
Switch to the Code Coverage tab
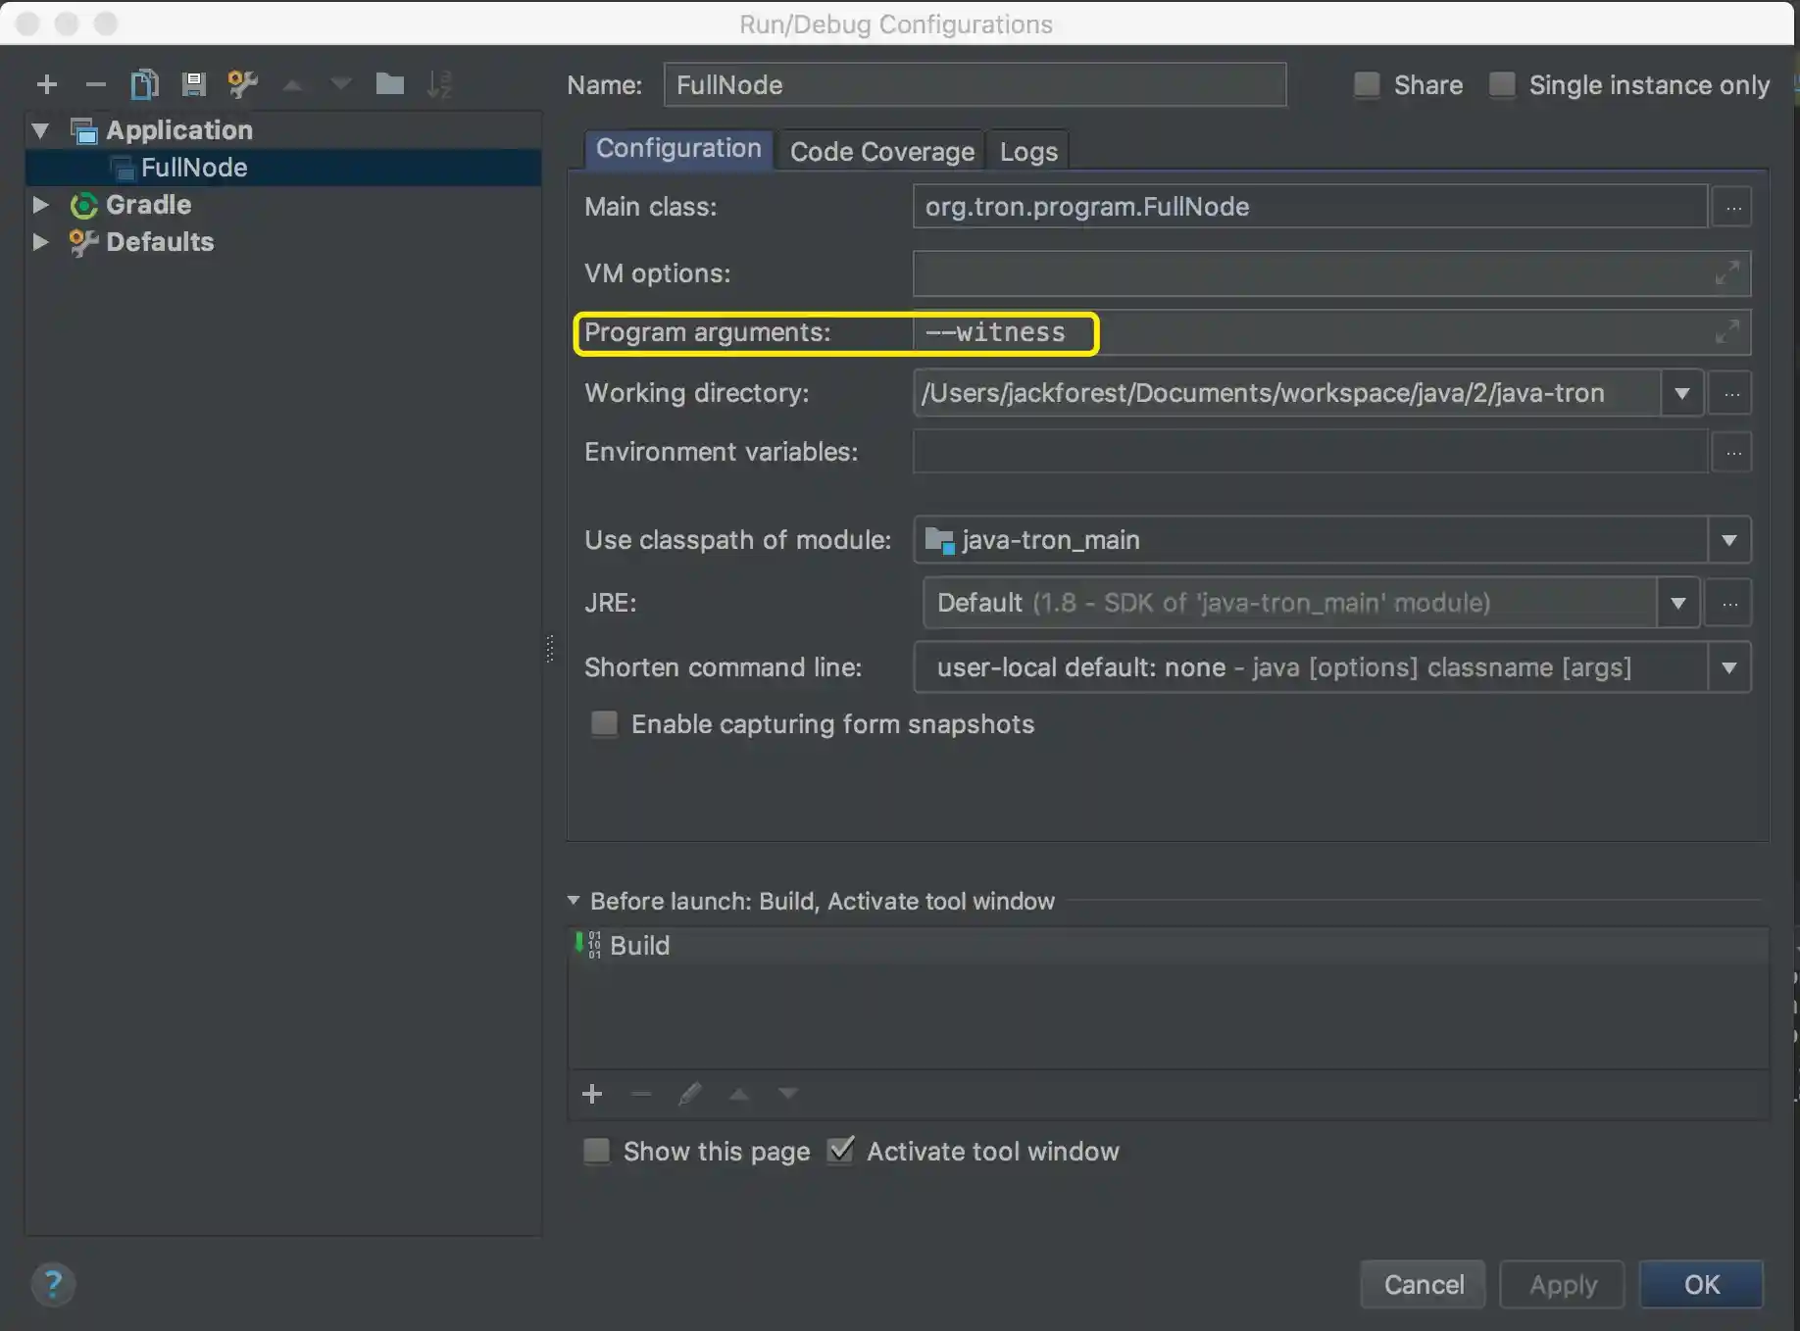pos(881,152)
